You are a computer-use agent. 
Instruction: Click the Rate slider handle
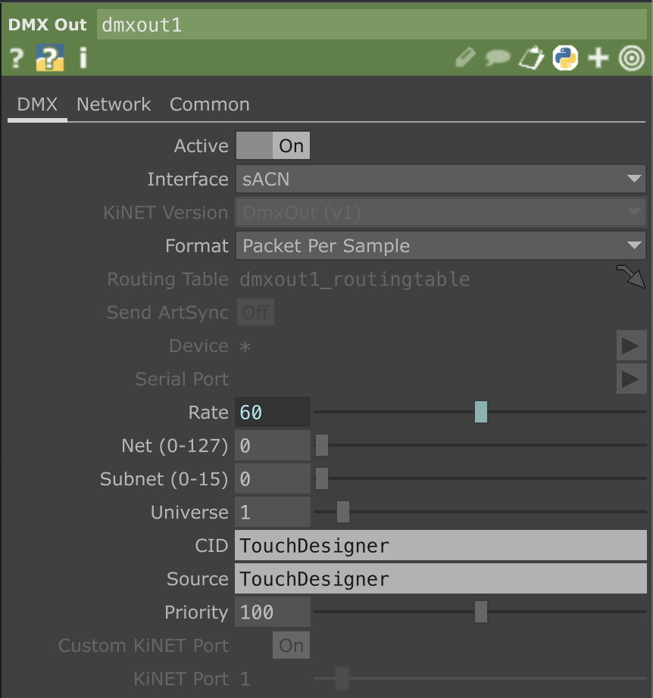click(480, 413)
